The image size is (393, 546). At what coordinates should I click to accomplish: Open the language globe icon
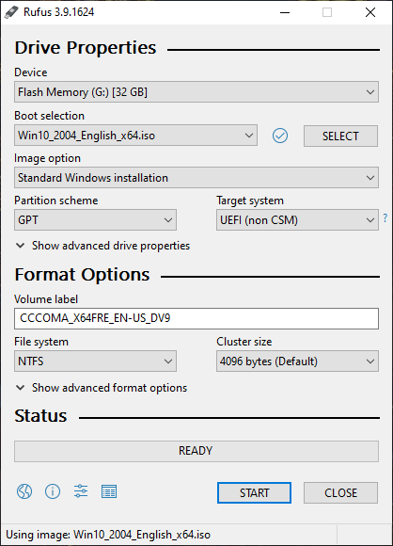click(x=24, y=491)
